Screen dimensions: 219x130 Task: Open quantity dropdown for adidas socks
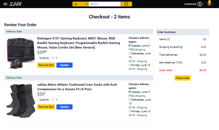click(54, 100)
